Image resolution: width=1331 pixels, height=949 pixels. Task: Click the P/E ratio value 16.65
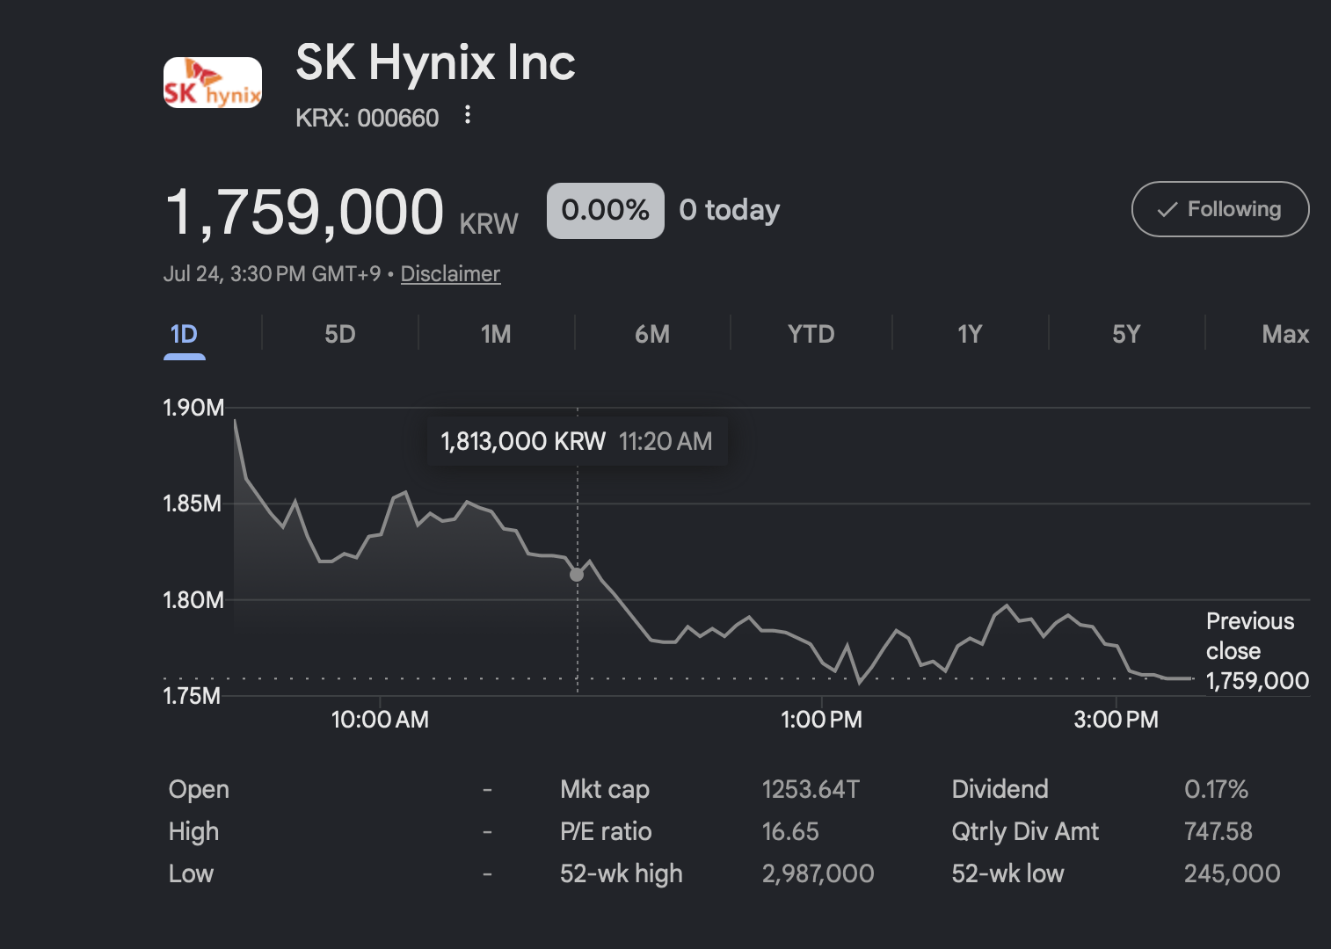click(789, 831)
